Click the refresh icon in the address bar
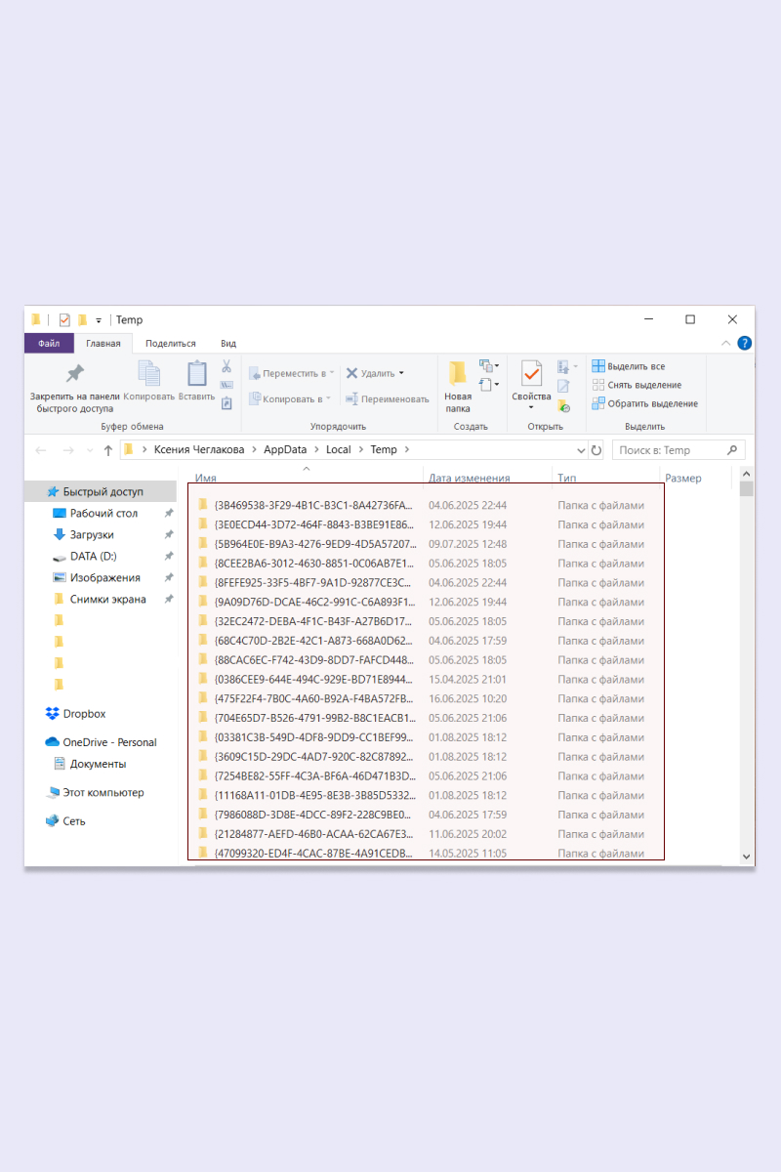781x1172 pixels. [596, 449]
